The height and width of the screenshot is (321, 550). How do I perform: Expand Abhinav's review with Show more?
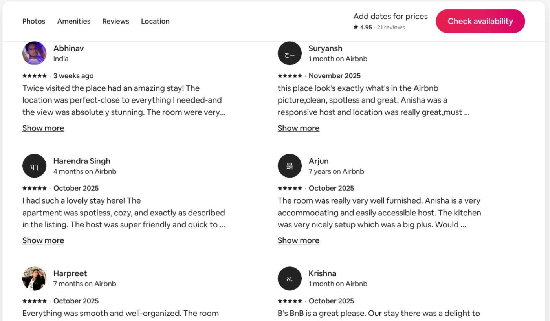click(x=43, y=128)
